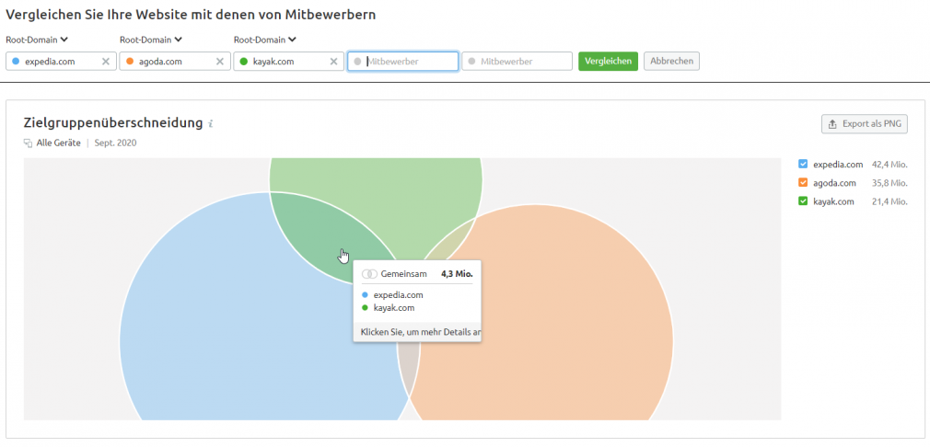Click the expedia and agoda overlap sliver
Image resolution: width=930 pixels, height=447 pixels.
(408, 367)
